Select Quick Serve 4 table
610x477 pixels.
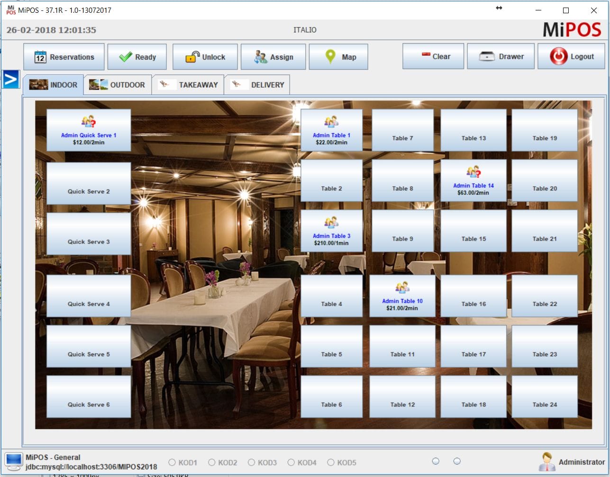click(x=89, y=296)
